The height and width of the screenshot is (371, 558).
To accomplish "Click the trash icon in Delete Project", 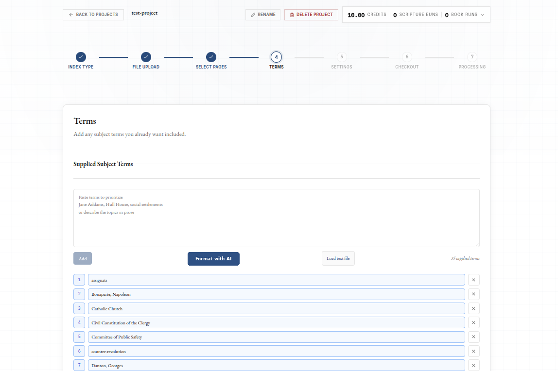I will (x=292, y=15).
